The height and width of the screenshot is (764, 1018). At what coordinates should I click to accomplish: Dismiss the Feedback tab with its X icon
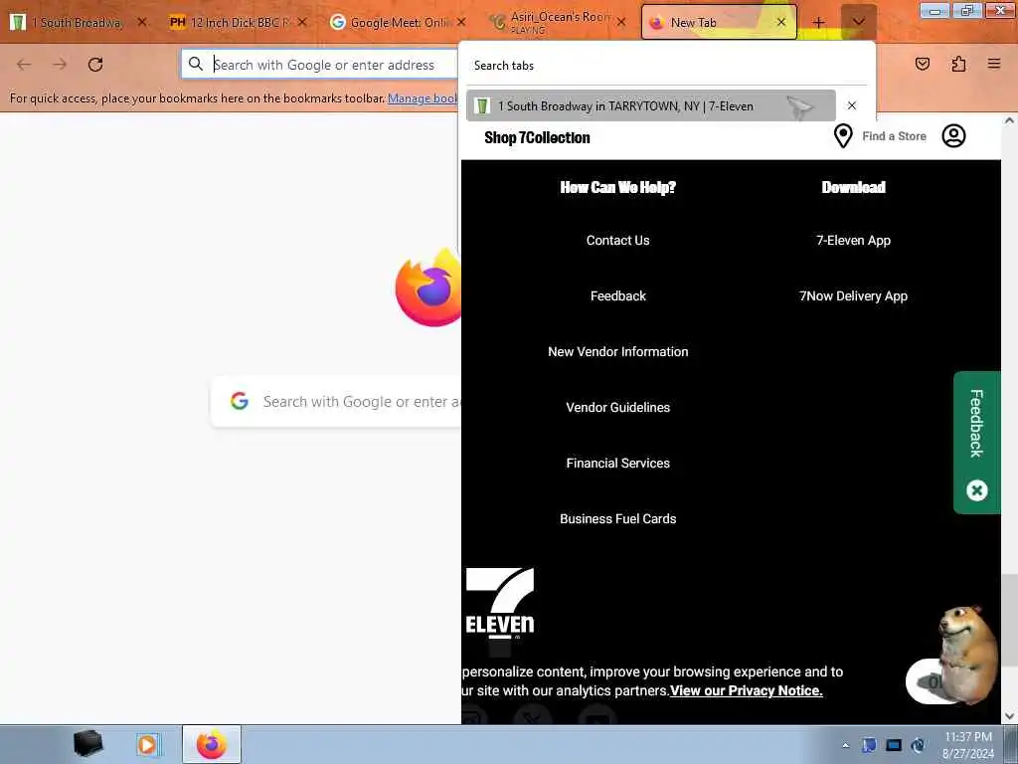[x=976, y=490]
